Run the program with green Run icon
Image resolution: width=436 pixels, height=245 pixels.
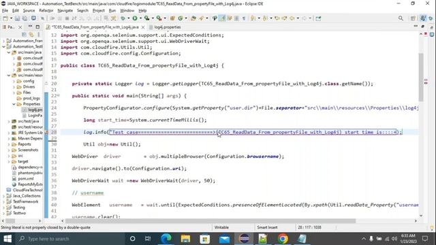(x=135, y=18)
